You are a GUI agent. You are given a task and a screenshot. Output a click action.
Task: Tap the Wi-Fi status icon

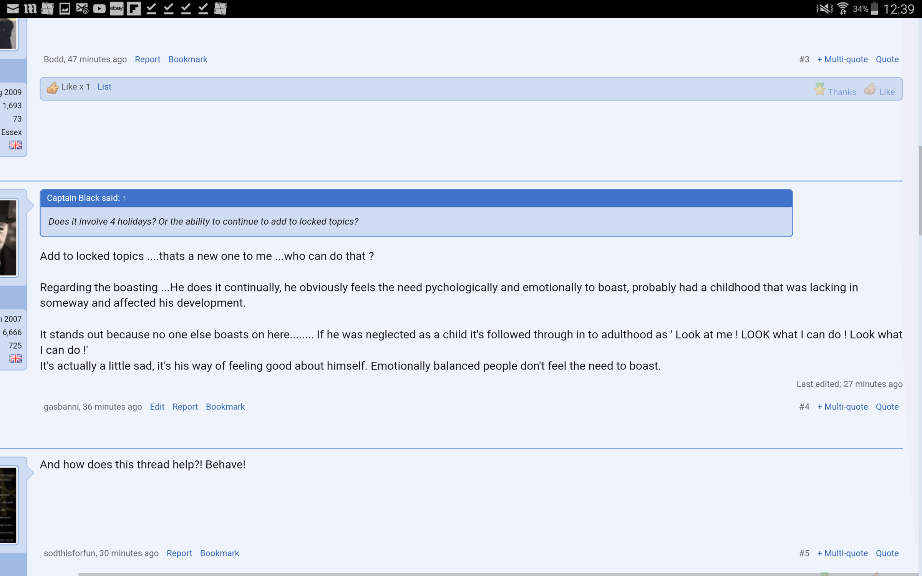click(842, 8)
